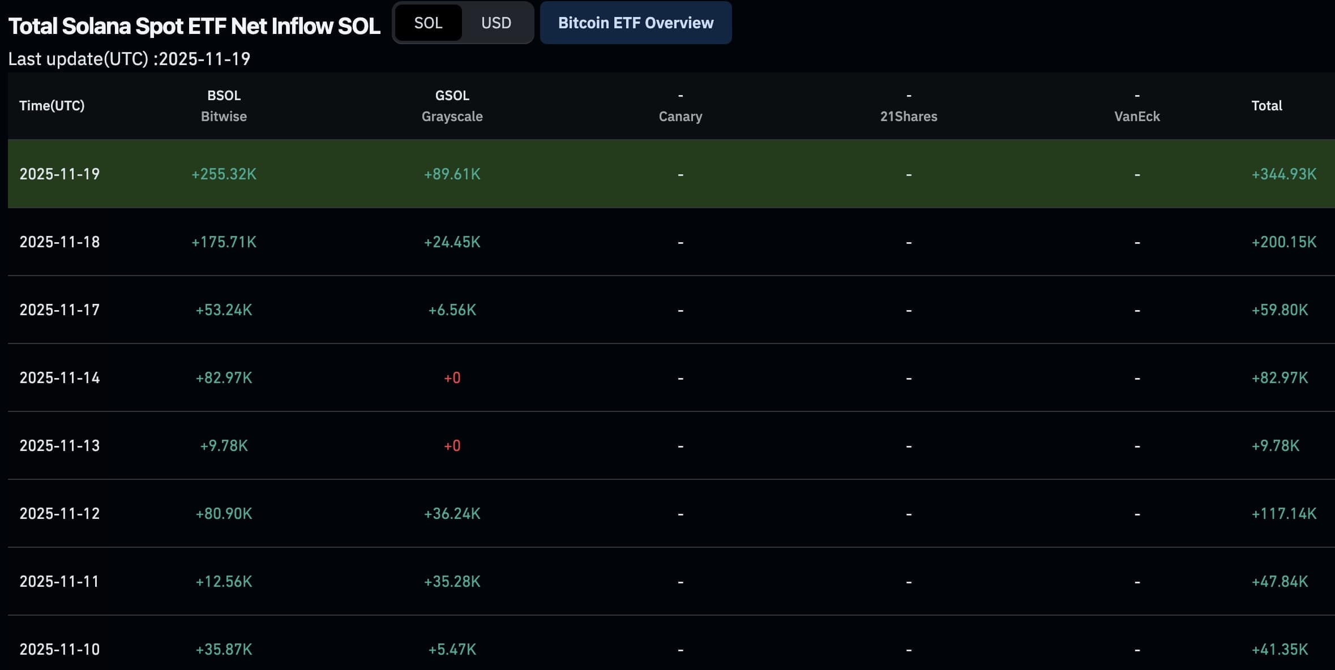Click the +255.32K Bitwise inflow value
1335x670 pixels.
point(224,174)
